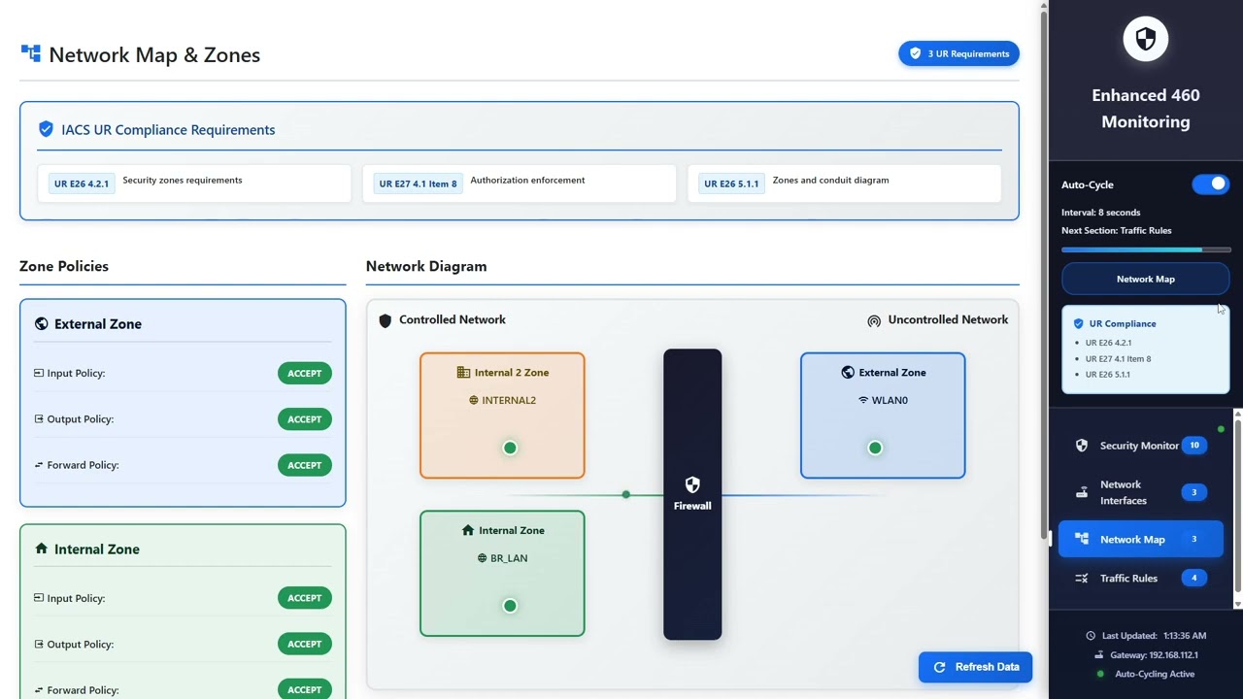The image size is (1243, 699).
Task: Click the Traffic Rules sidebar icon
Action: (x=1082, y=578)
